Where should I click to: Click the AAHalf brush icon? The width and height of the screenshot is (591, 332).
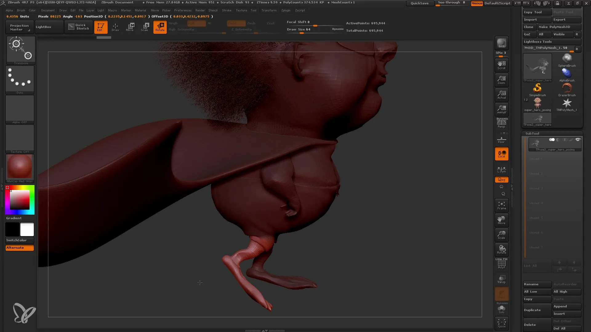501,109
